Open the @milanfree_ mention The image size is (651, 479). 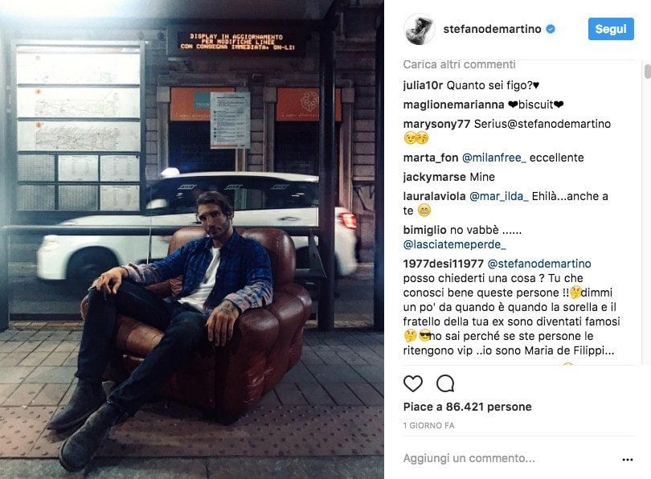coord(493,158)
